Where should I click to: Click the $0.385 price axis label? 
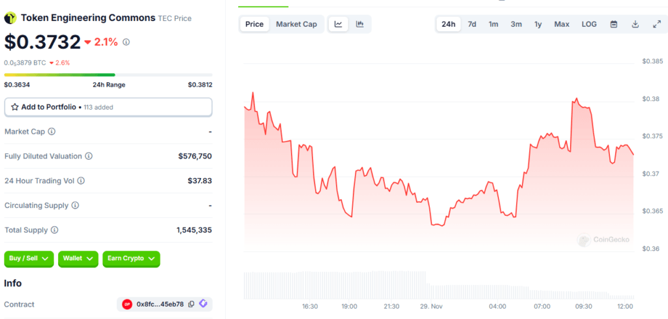652,61
